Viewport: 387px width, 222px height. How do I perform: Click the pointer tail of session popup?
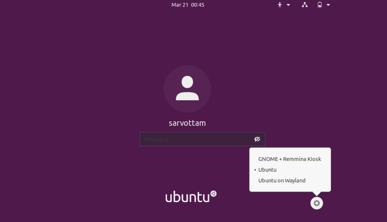(x=317, y=194)
